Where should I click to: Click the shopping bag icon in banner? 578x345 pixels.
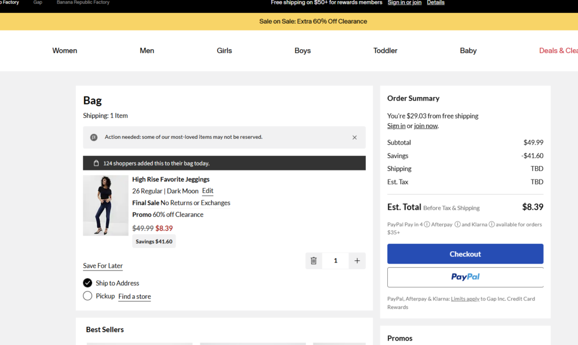click(96, 163)
